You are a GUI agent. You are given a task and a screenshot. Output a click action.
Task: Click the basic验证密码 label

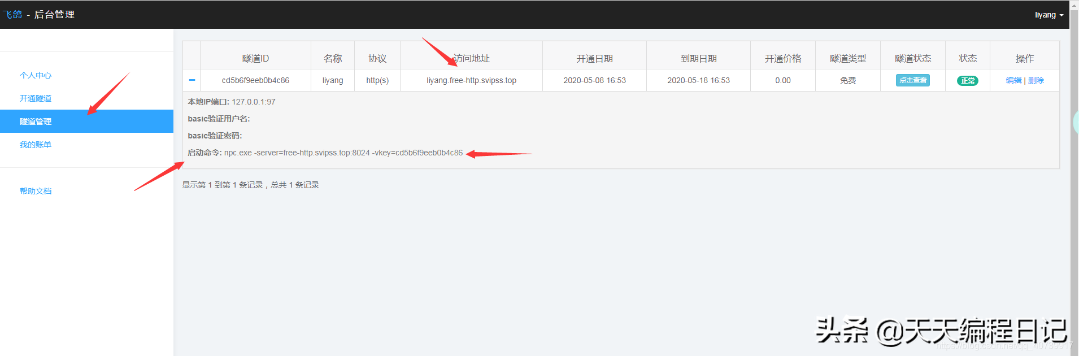215,136
